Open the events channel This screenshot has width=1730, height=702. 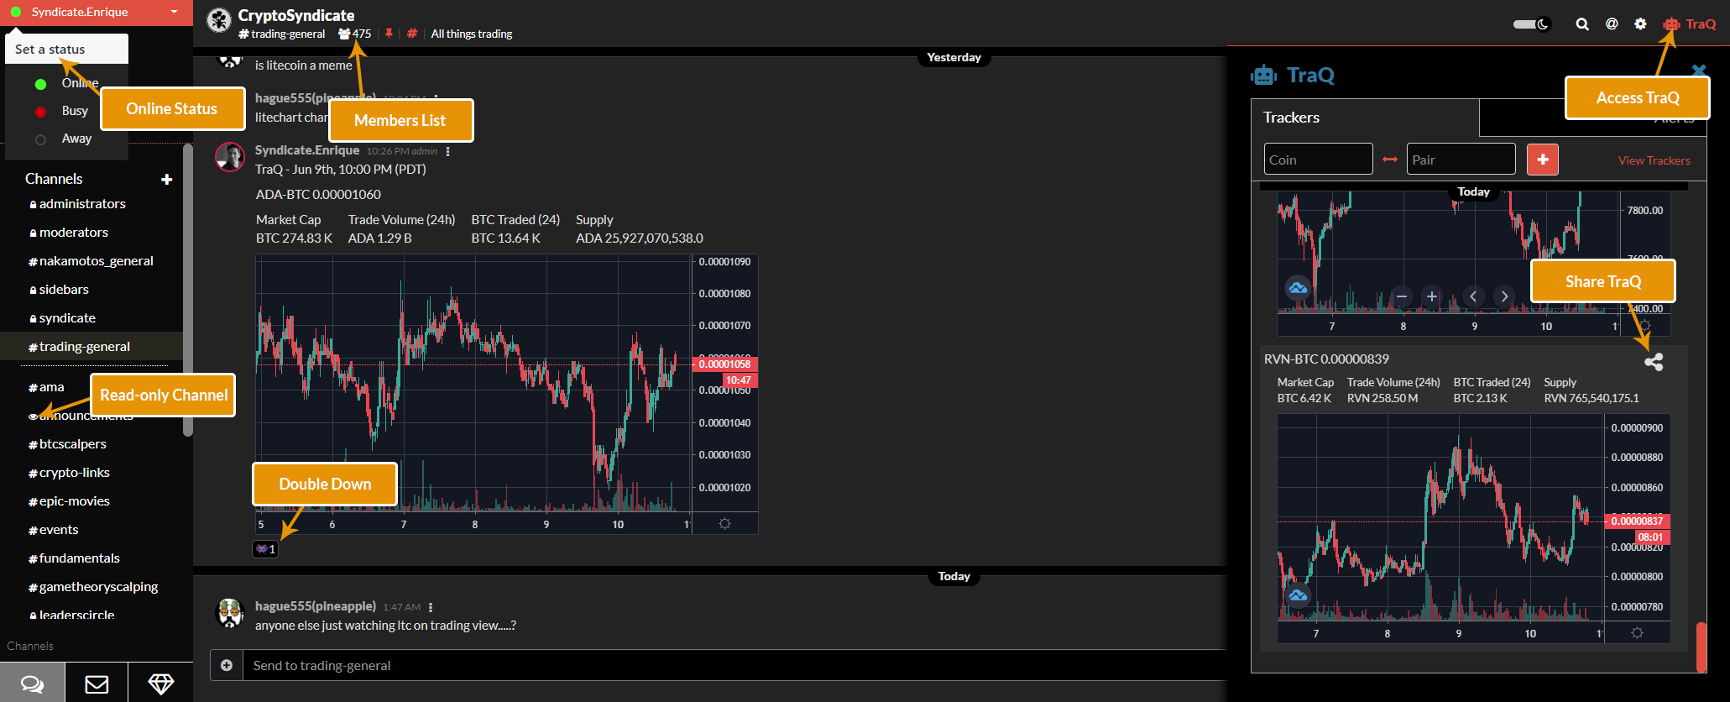pyautogui.click(x=53, y=530)
